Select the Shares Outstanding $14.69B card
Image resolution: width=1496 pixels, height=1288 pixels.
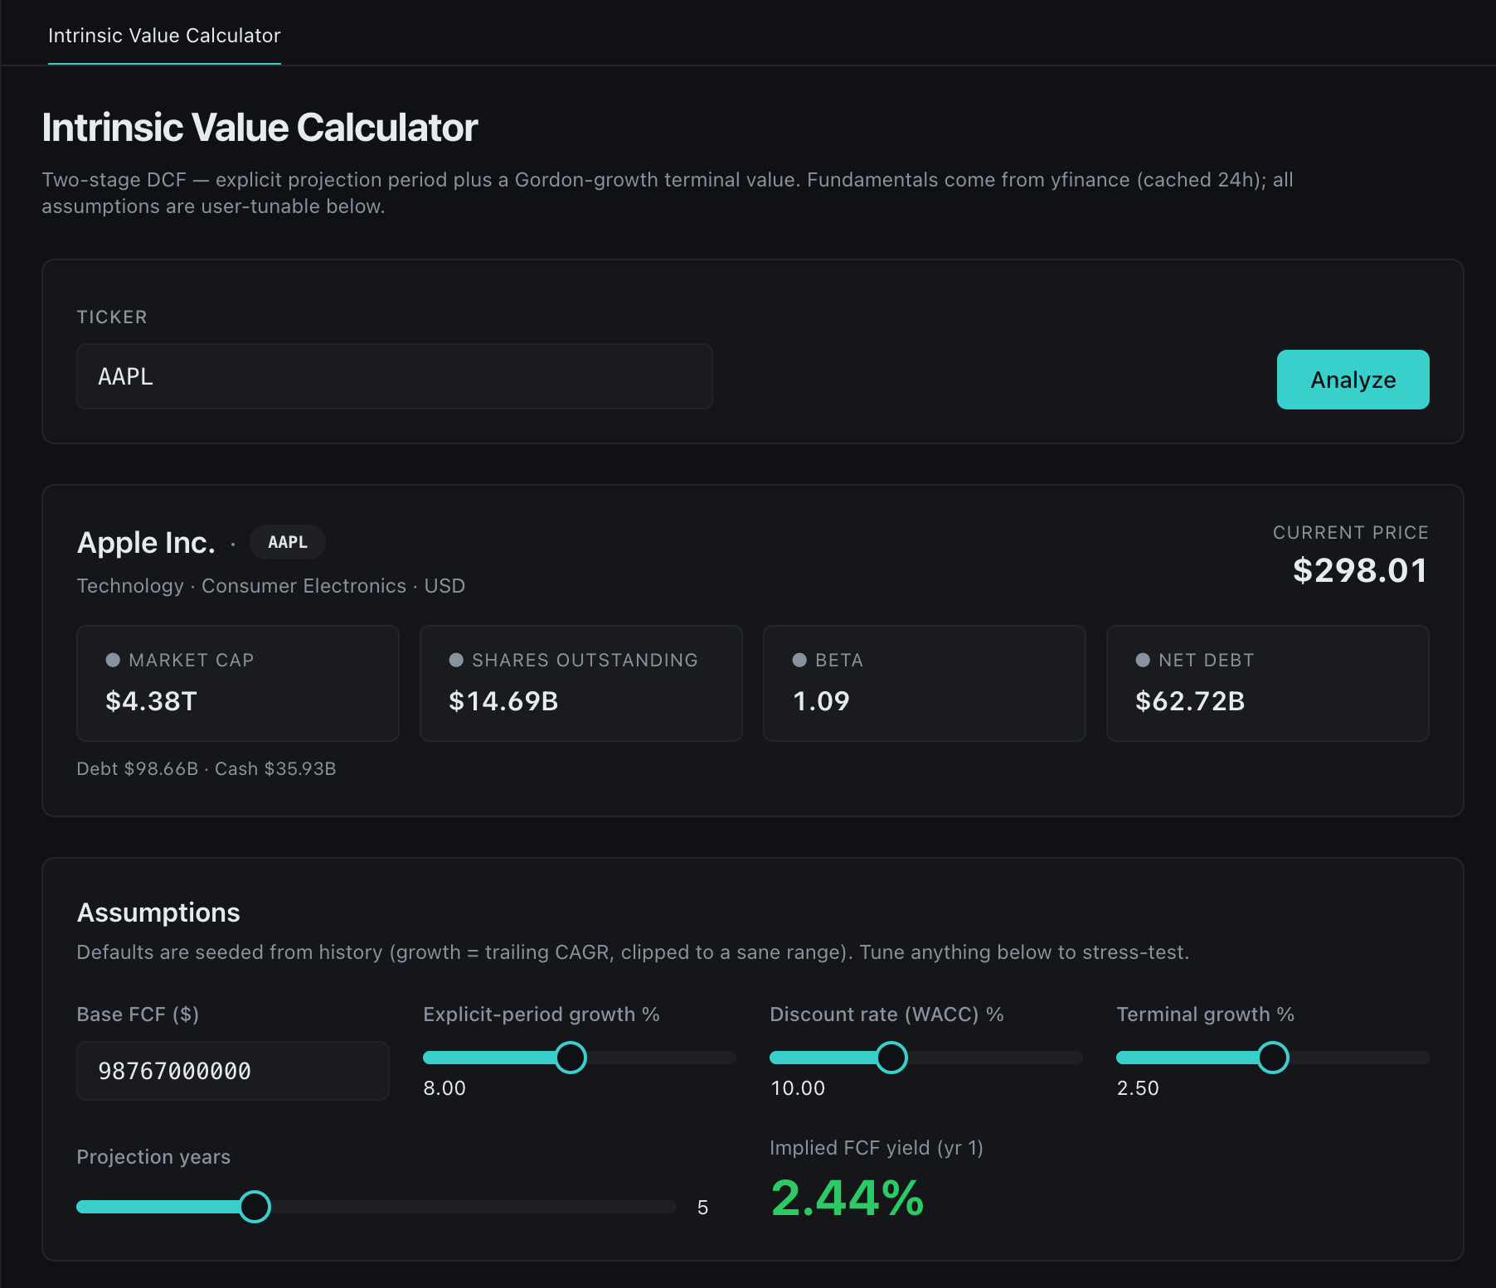click(x=581, y=683)
